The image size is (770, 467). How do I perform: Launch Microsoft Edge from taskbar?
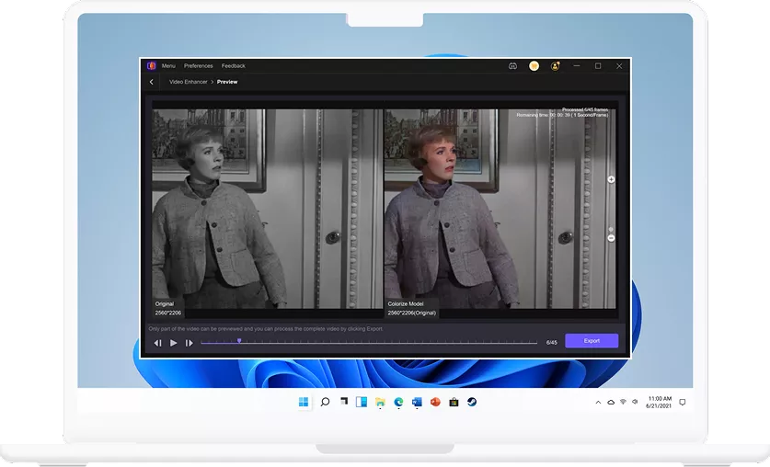tap(398, 403)
